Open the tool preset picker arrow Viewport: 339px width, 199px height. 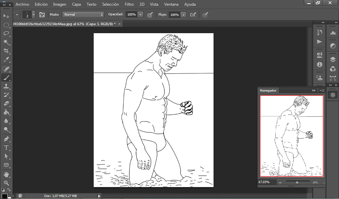17,15
